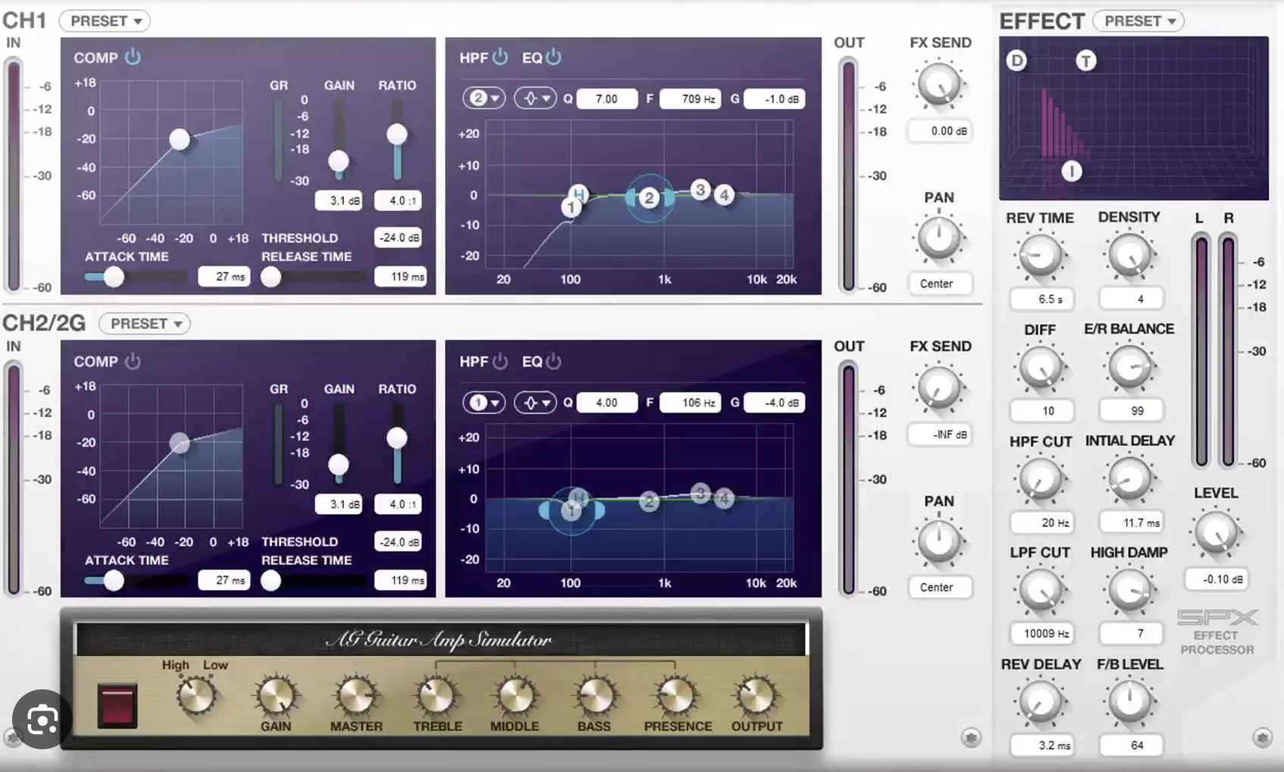This screenshot has width=1284, height=772.
Task: Click CH2/2G FX SEND knob
Action: (x=939, y=388)
